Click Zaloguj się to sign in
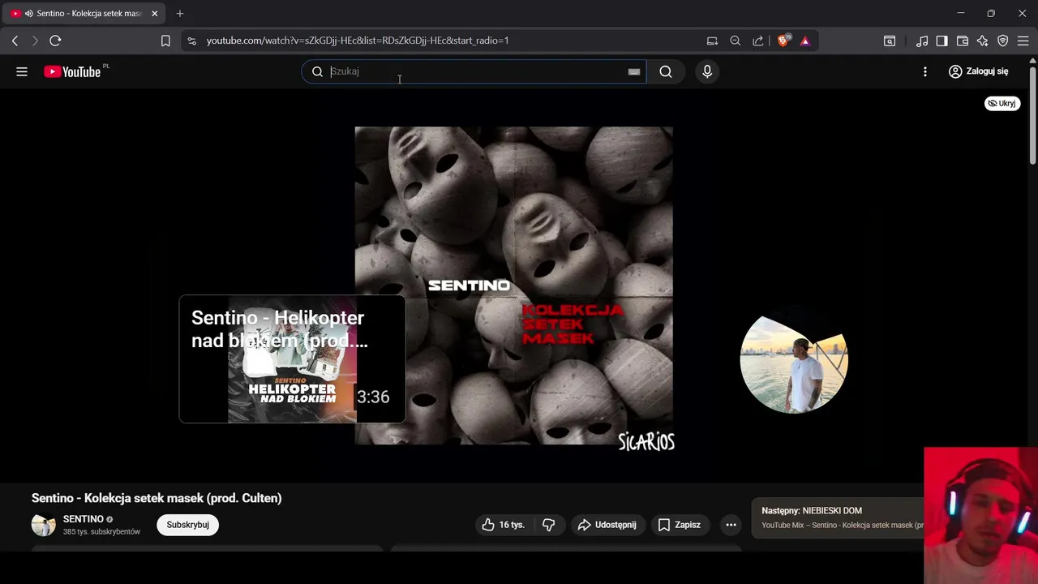The height and width of the screenshot is (584, 1038). click(x=979, y=71)
